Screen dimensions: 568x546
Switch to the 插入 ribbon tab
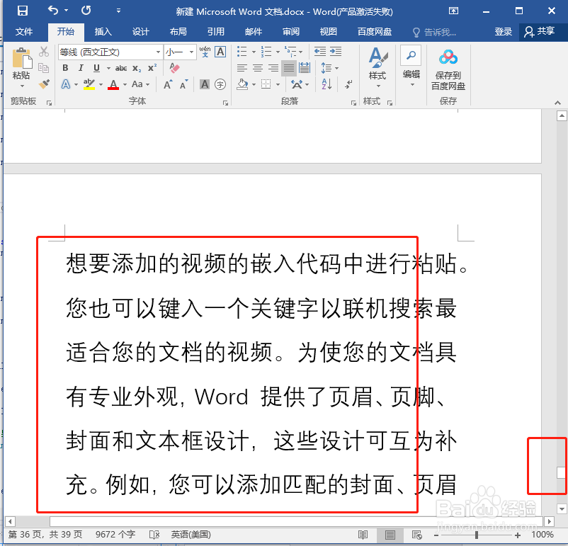103,31
